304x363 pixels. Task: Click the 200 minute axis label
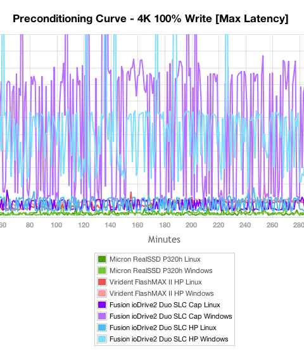tap(191, 225)
